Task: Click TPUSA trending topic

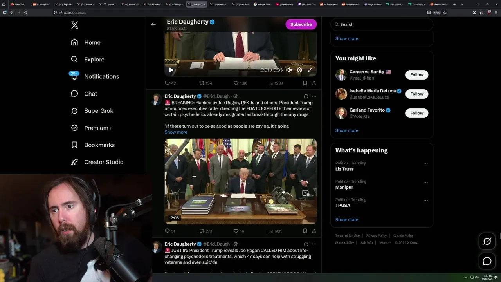Action: 343,206
